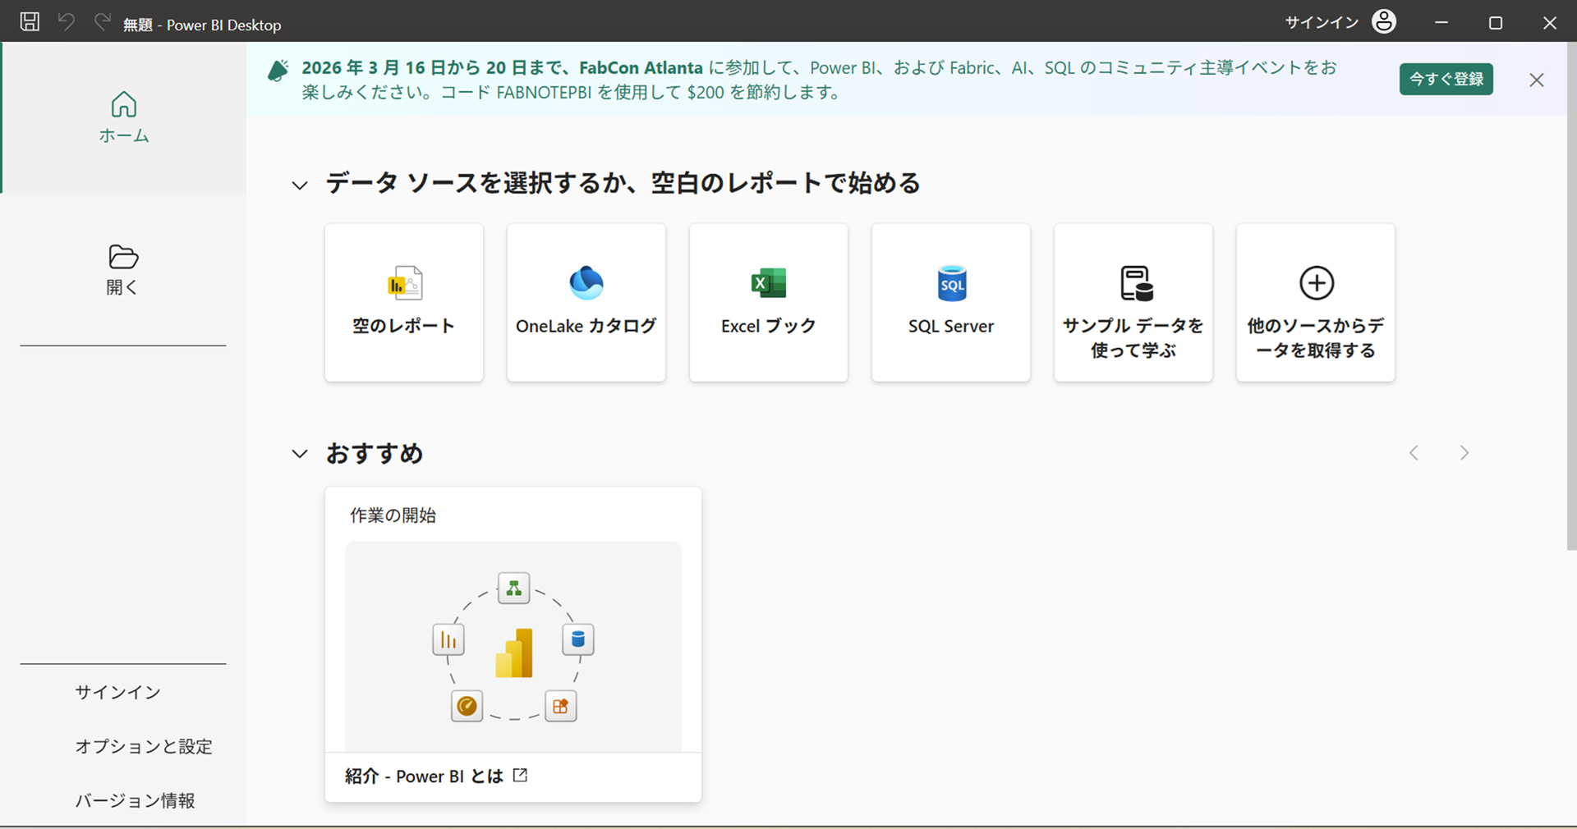Viewport: 1577px width, 829px height.
Task: Go back with the left carousel arrow
Action: [1414, 452]
